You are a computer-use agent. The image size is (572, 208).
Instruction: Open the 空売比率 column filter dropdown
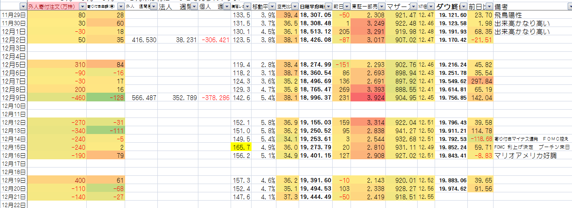pos(295,7)
